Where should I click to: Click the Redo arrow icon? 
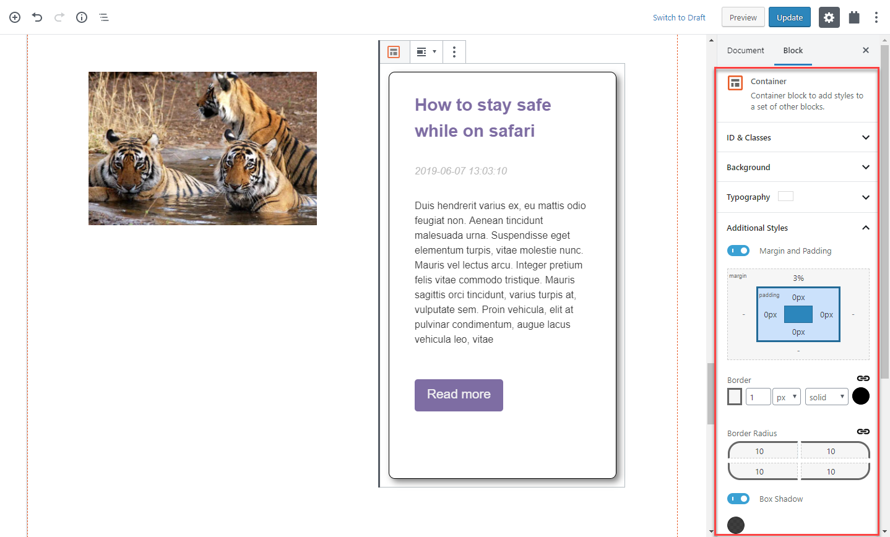[x=59, y=17]
